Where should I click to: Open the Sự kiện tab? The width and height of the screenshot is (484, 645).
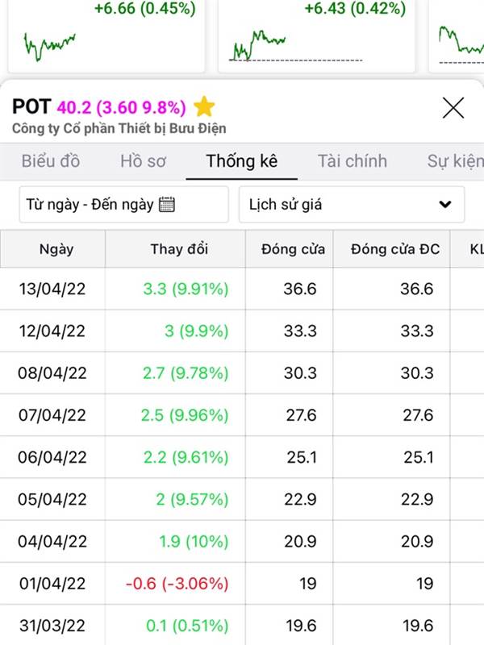tap(455, 161)
